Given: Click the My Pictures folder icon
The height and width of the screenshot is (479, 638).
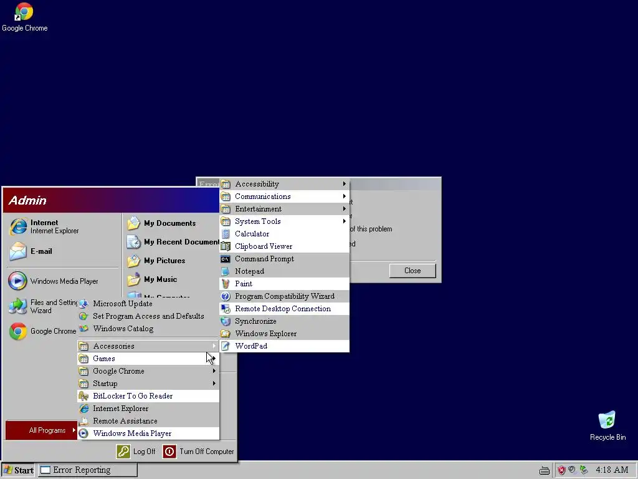Looking at the screenshot, I should (x=133, y=261).
